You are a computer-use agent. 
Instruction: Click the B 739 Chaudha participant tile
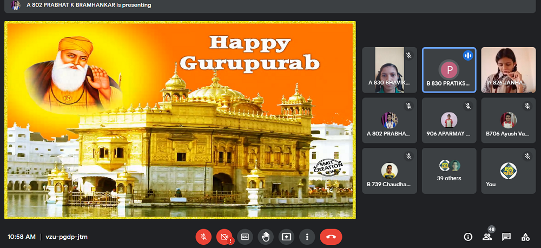(389, 170)
